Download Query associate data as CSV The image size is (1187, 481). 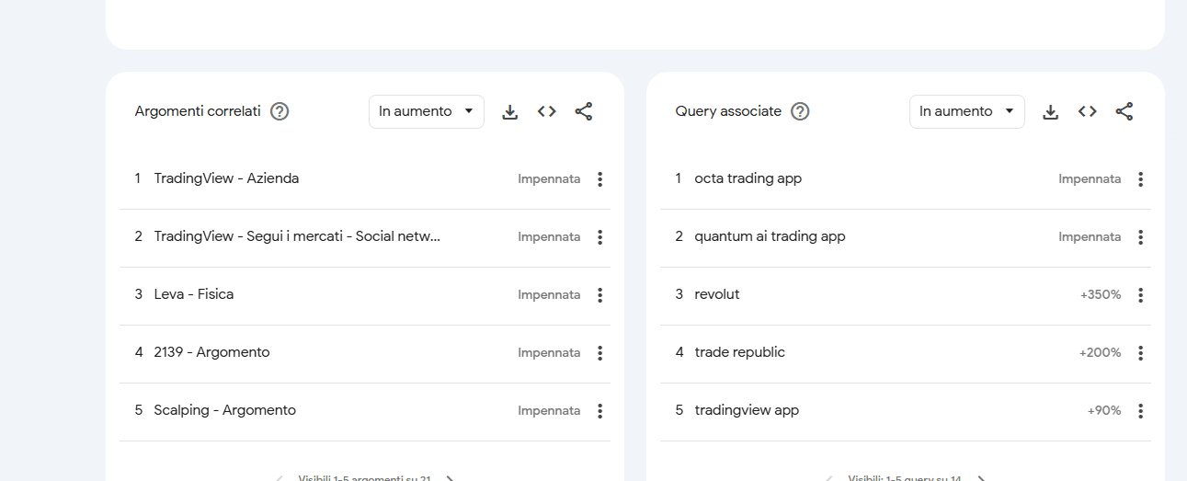coord(1051,111)
